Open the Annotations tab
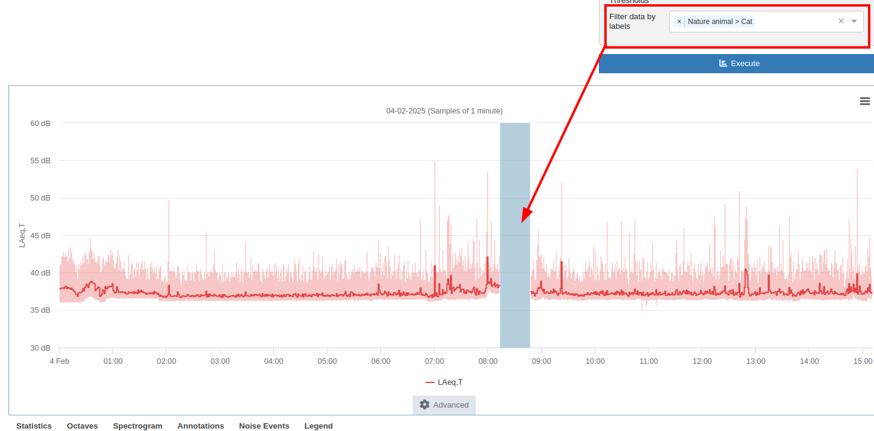Viewport: 874px width, 431px height. click(x=201, y=426)
